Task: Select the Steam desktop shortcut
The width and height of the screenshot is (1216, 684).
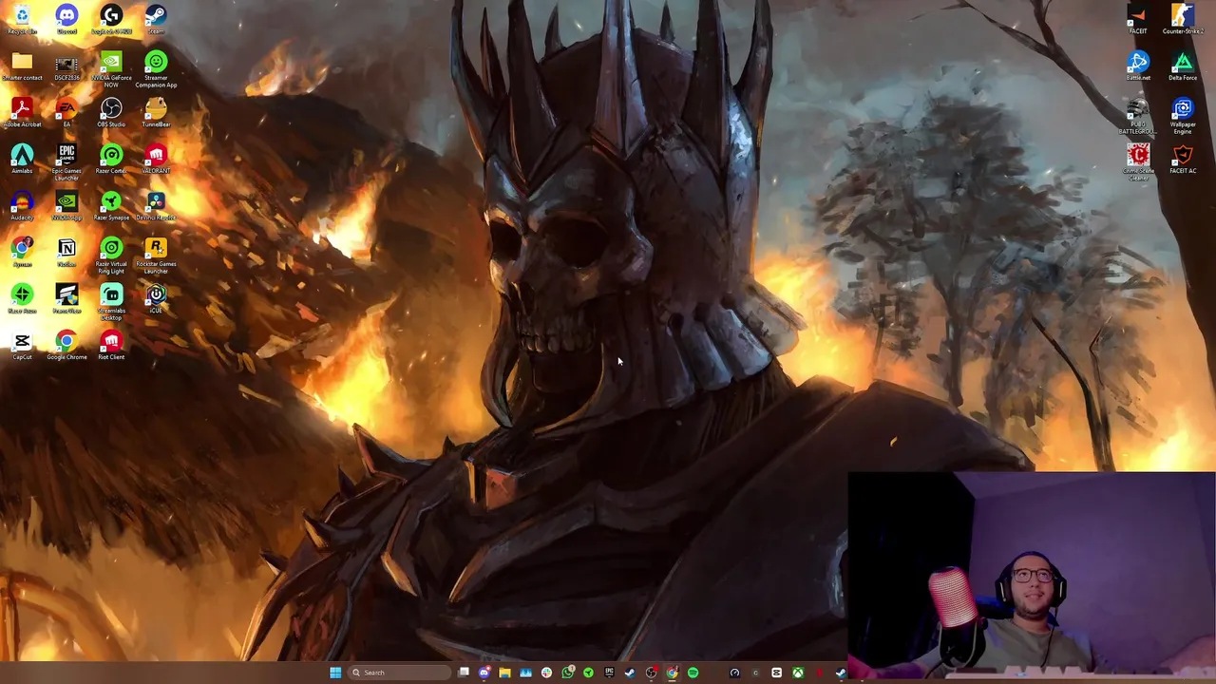Action: point(156,19)
